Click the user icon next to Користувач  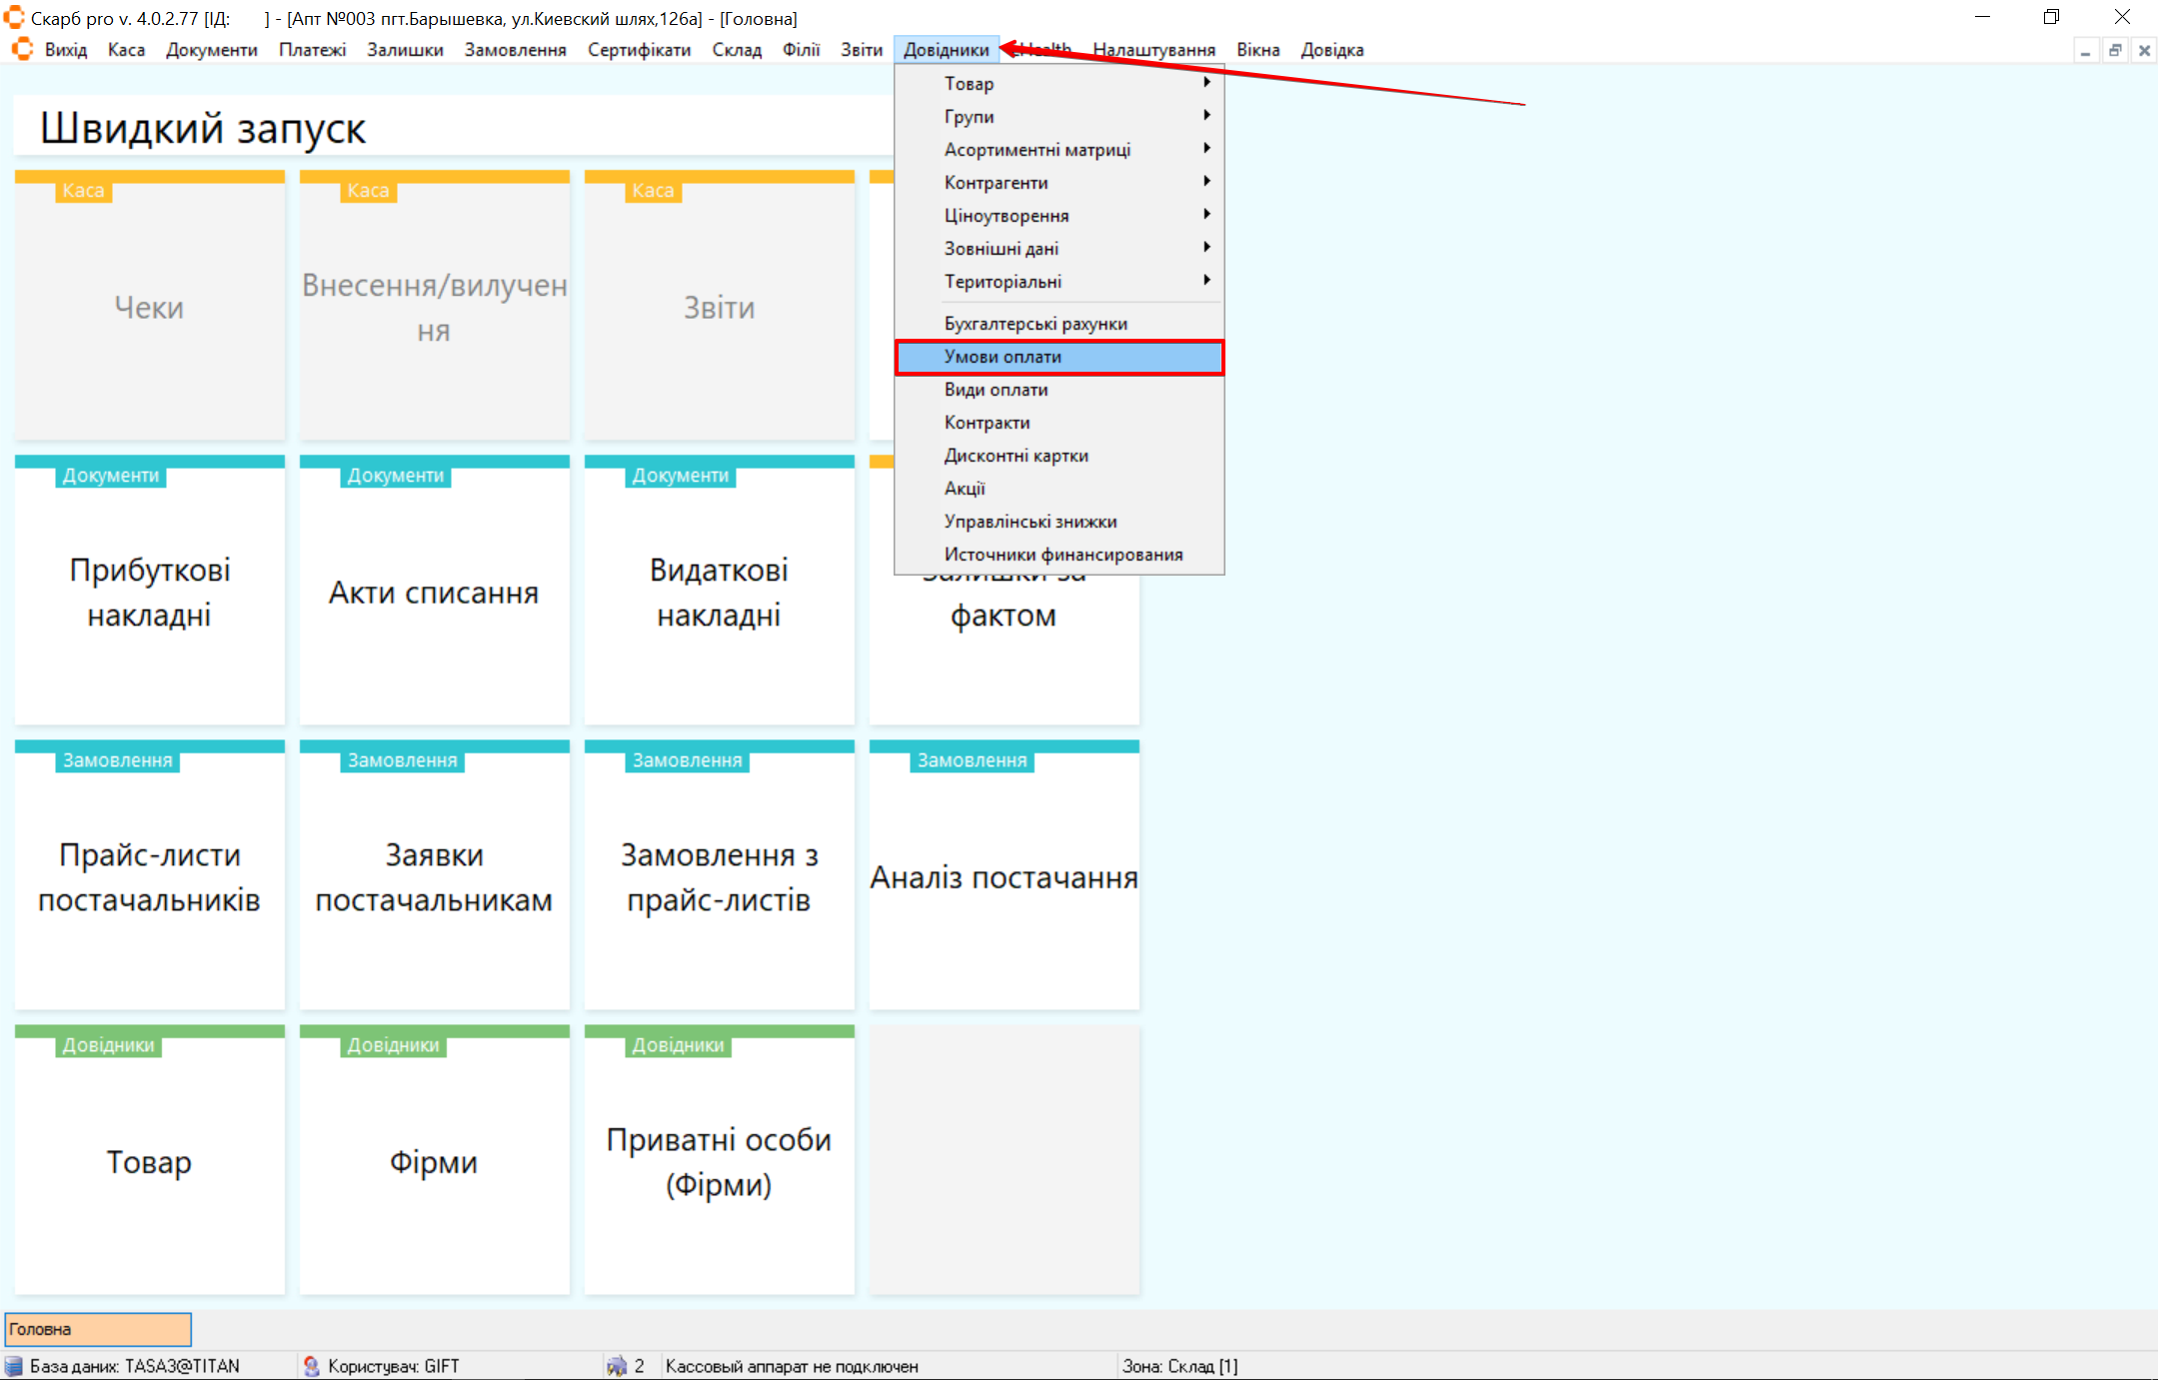pos(312,1366)
